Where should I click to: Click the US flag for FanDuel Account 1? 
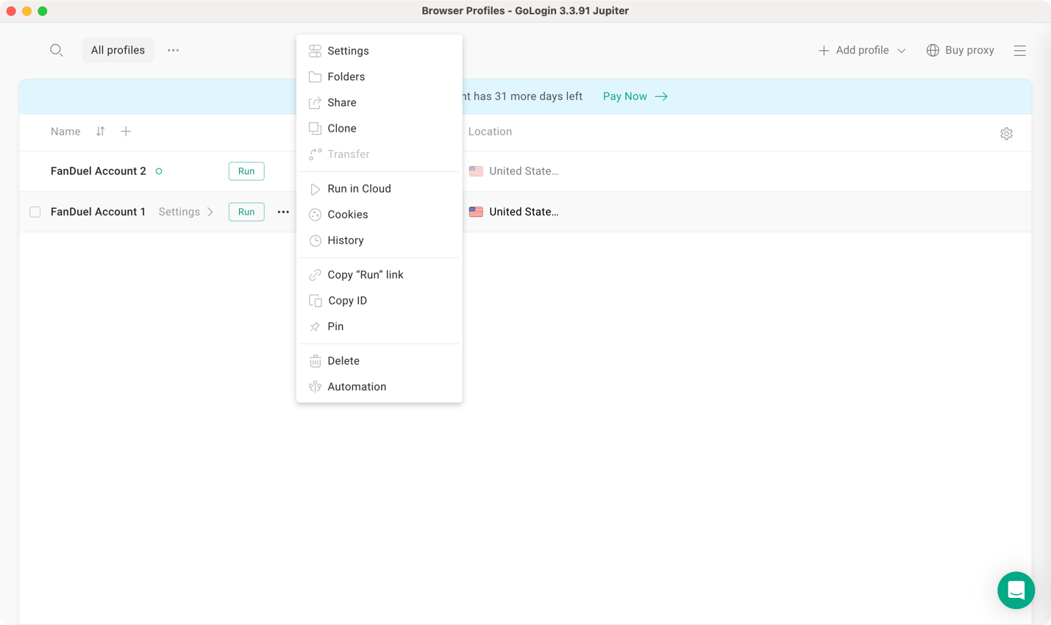tap(476, 212)
